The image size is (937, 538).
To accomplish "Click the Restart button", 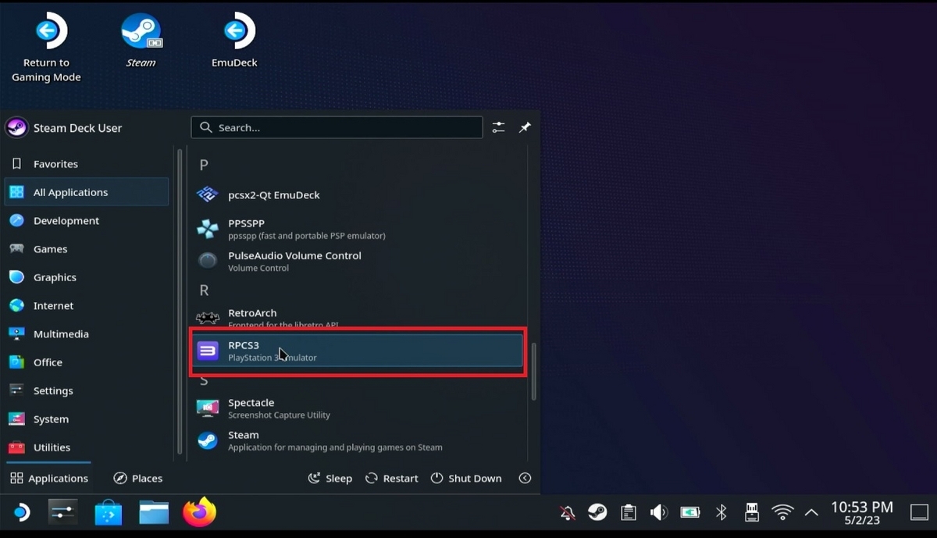I will [x=392, y=478].
